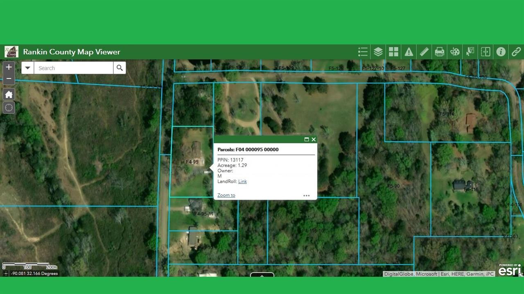Screen dimensions: 524x294
Task: Open the Select features tool
Action: pos(470,52)
